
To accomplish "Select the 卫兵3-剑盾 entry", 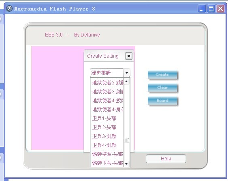I will [x=107, y=136].
